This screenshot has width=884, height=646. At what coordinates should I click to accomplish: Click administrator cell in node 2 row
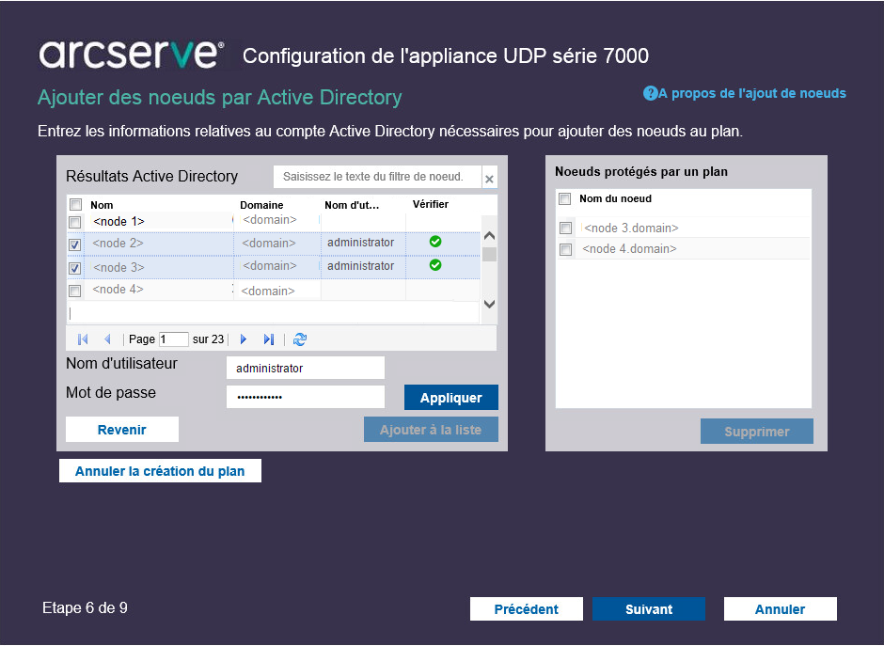361,243
